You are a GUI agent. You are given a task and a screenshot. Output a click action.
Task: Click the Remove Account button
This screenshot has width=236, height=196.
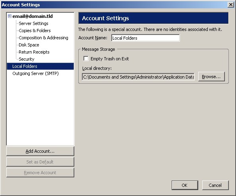point(40,173)
